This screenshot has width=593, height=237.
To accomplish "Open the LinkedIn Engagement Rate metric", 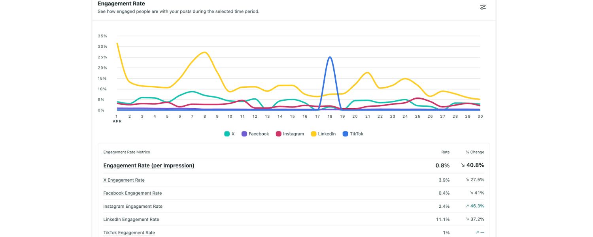I will [131, 220].
